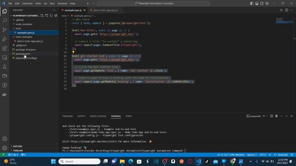
Task: Switch to the Problems panel tab
Action: (x=68, y=116)
